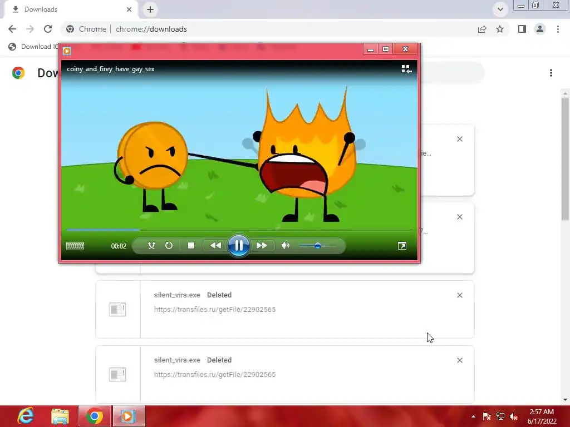Click the fast forward/next button
570x427 pixels.
tap(262, 245)
